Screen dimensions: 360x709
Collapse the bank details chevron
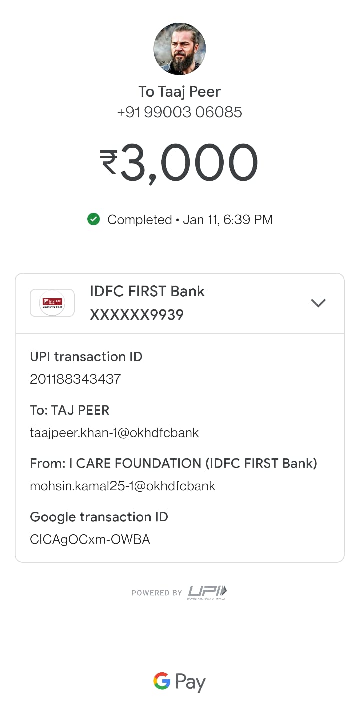point(318,303)
